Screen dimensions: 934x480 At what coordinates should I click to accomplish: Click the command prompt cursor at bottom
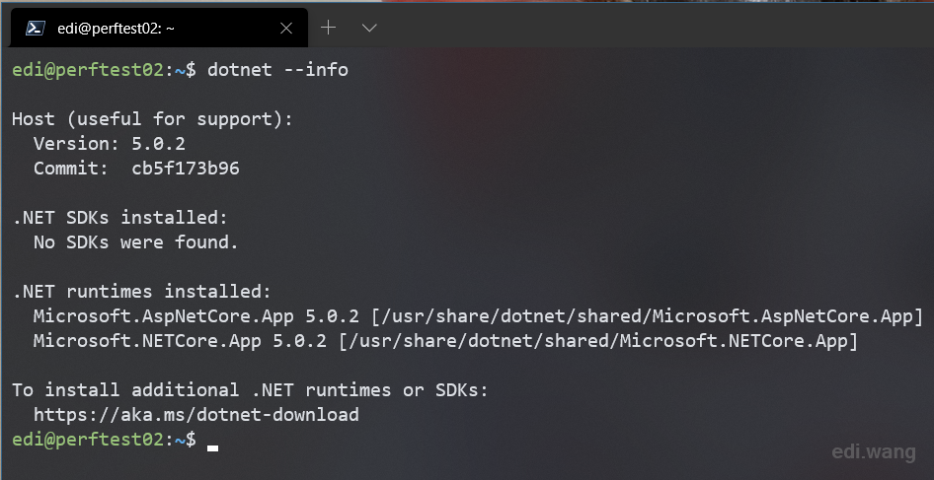212,447
